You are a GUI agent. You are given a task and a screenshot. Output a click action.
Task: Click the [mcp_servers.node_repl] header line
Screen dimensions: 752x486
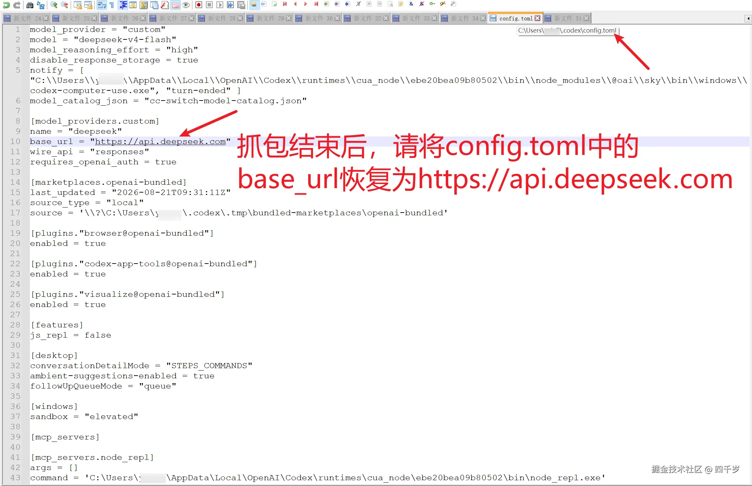pos(92,457)
